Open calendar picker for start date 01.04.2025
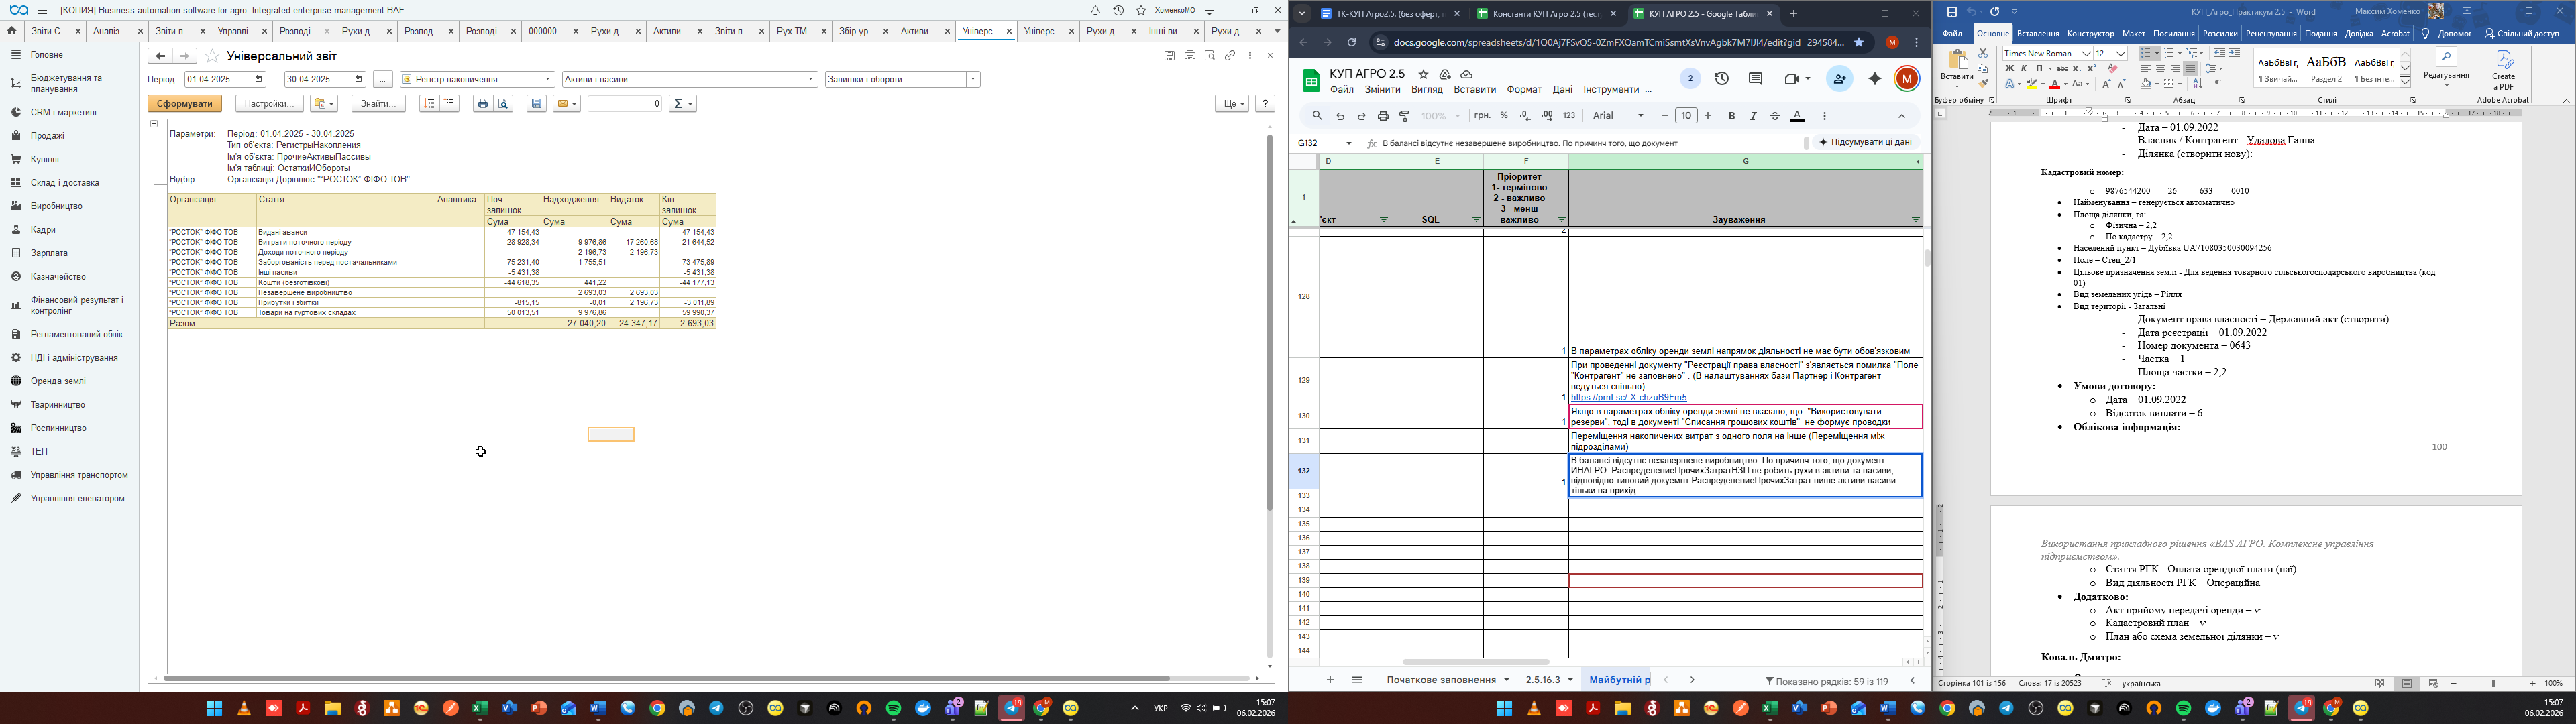 (259, 80)
